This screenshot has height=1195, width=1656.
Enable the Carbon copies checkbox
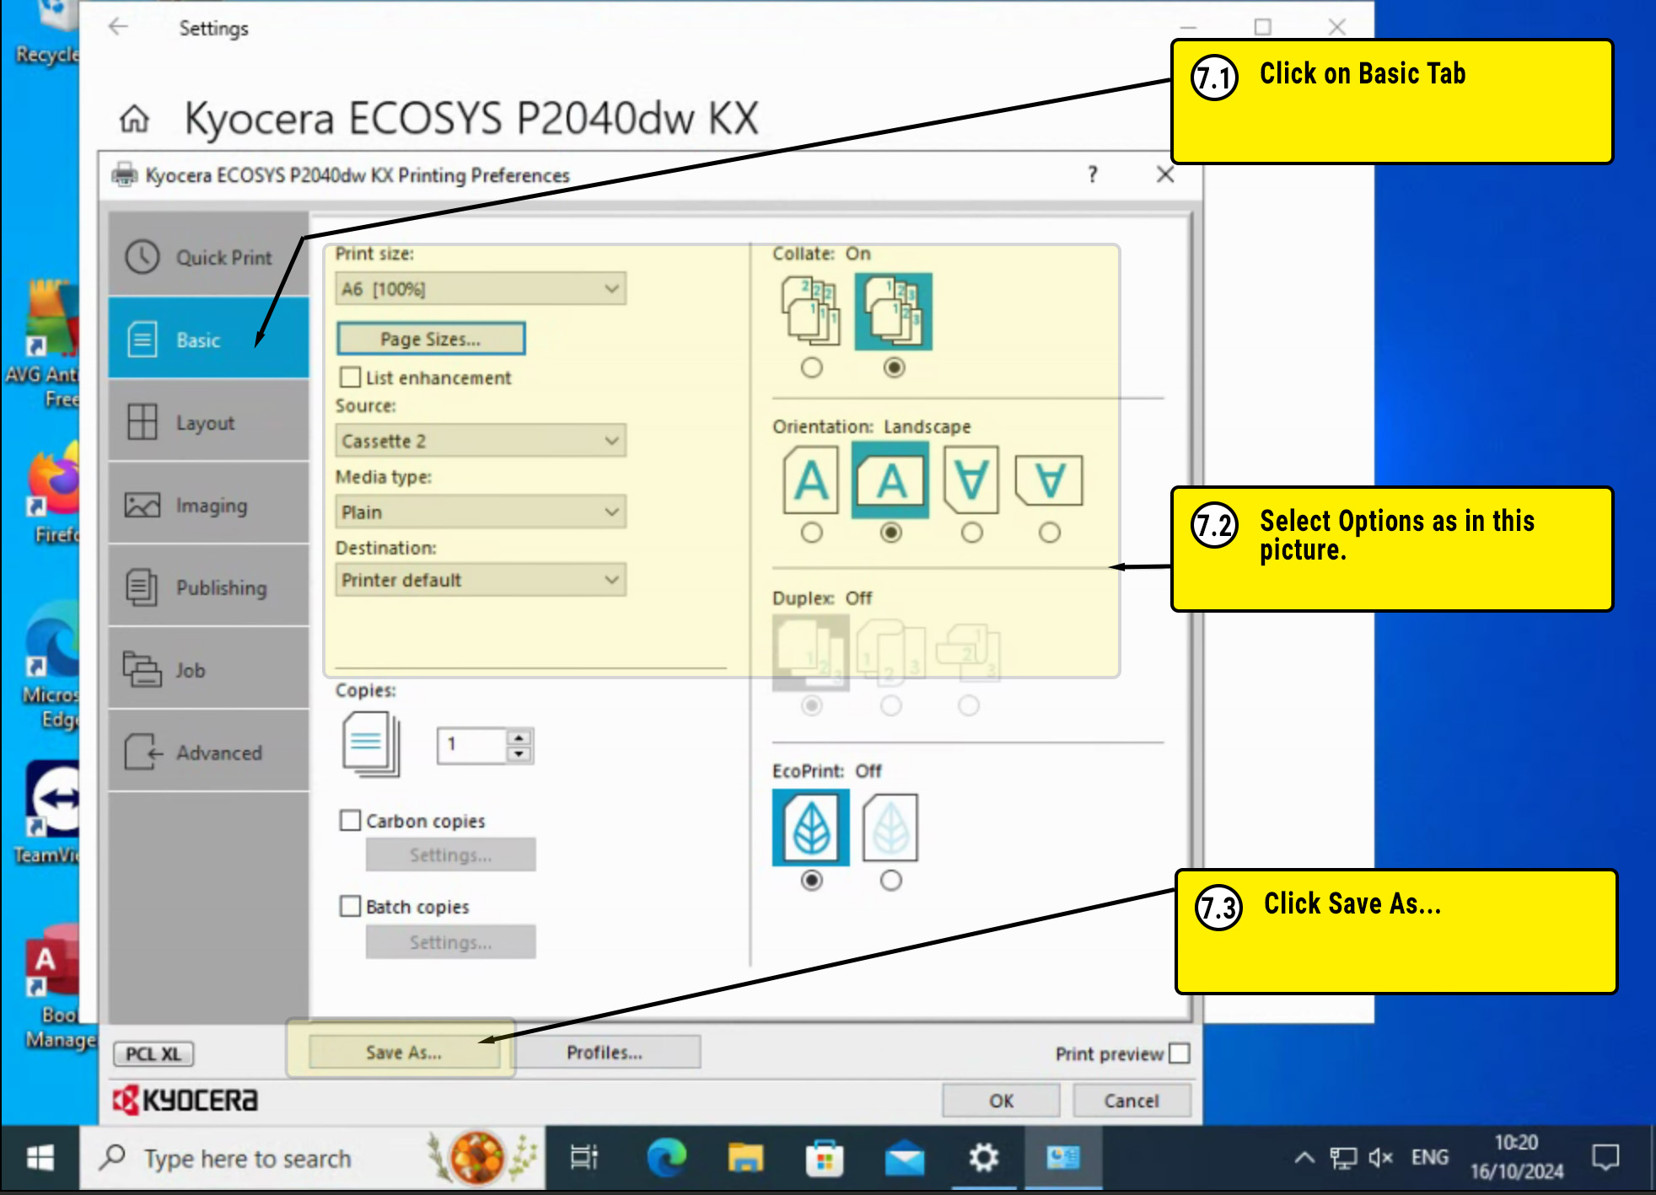350,820
